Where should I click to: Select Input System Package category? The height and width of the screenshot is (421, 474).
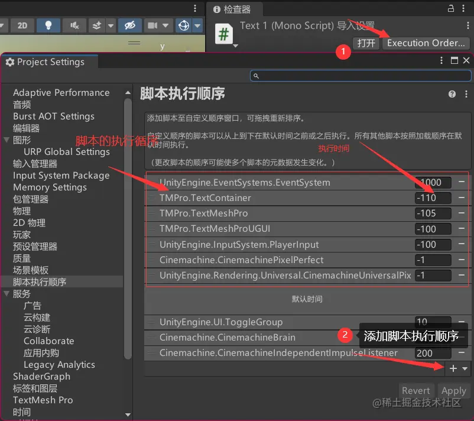(61, 176)
